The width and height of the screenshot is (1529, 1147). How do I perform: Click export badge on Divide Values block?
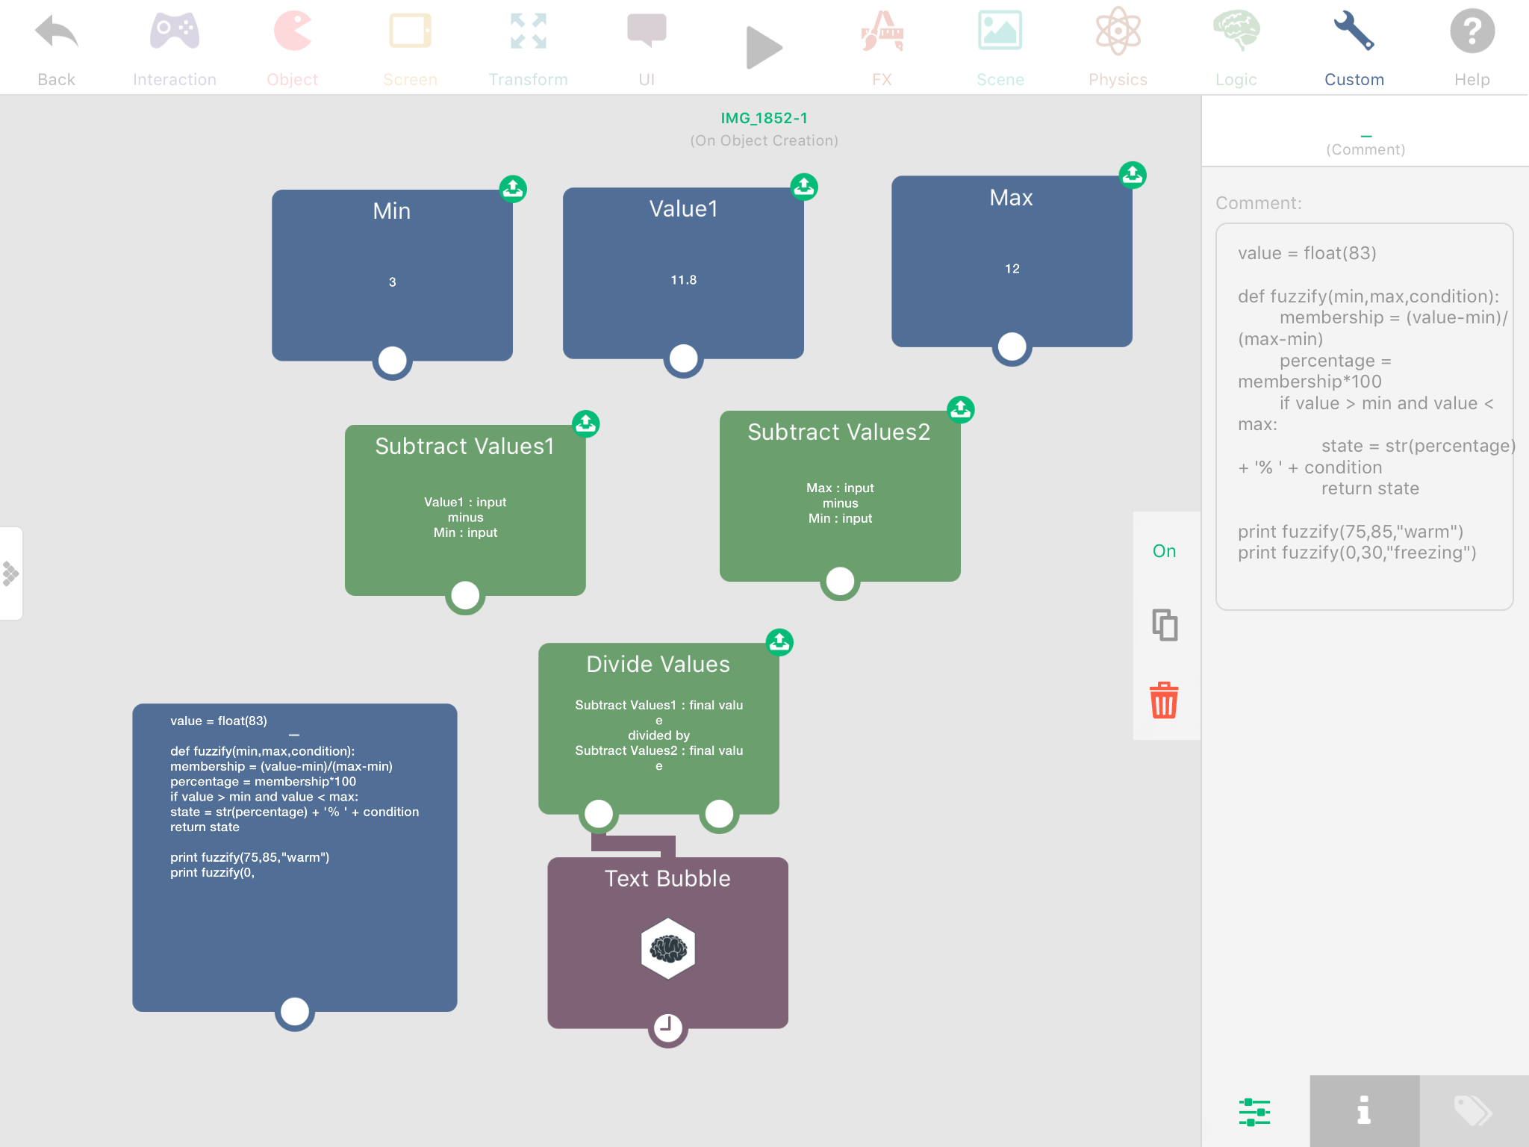[x=779, y=642]
